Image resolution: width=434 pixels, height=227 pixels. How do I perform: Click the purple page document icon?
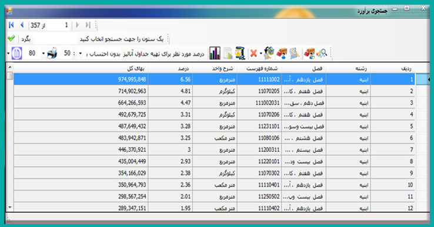click(x=16, y=53)
